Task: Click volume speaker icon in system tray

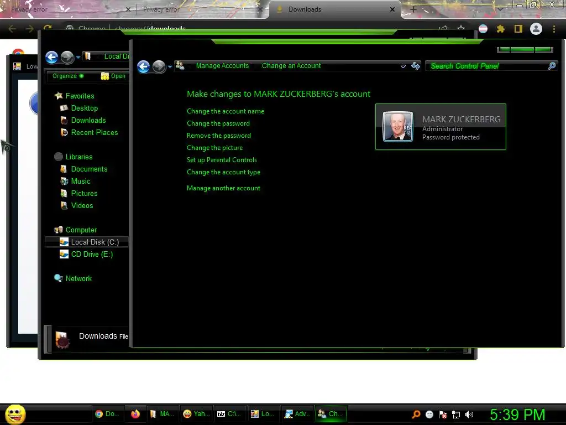Action: pyautogui.click(x=469, y=414)
